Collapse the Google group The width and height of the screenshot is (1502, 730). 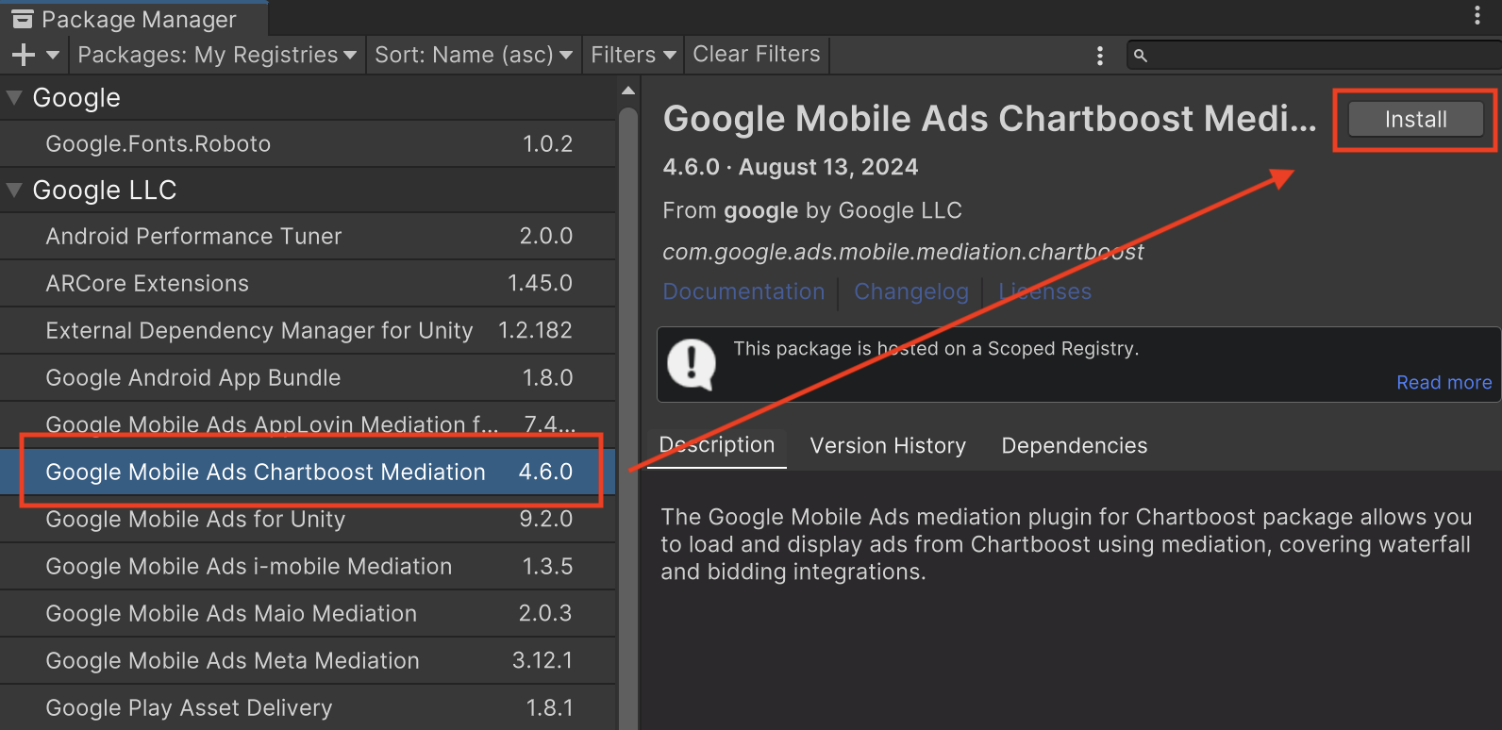tap(14, 97)
